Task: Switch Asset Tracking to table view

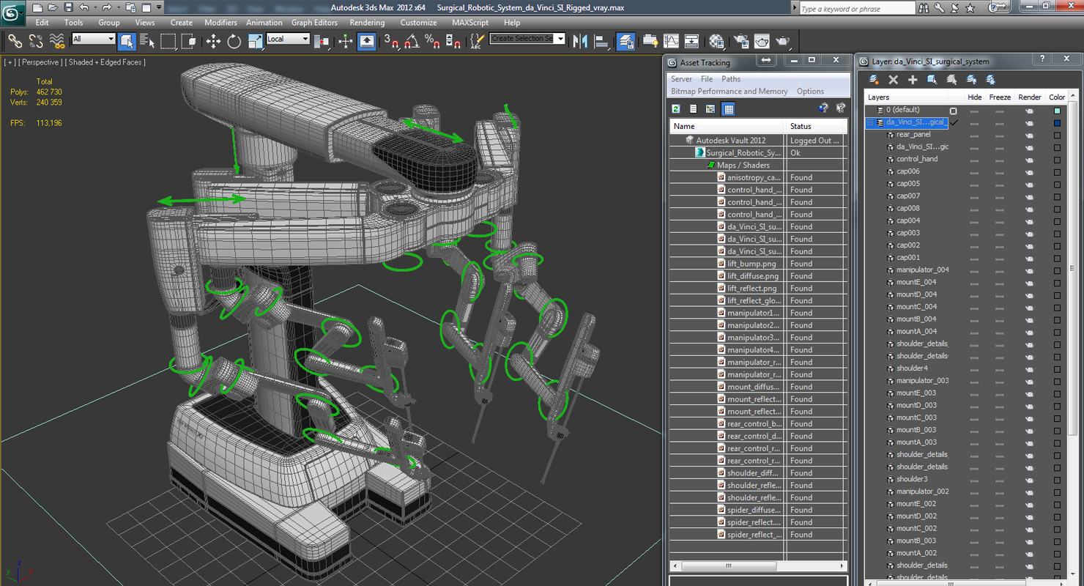Action: tap(728, 109)
